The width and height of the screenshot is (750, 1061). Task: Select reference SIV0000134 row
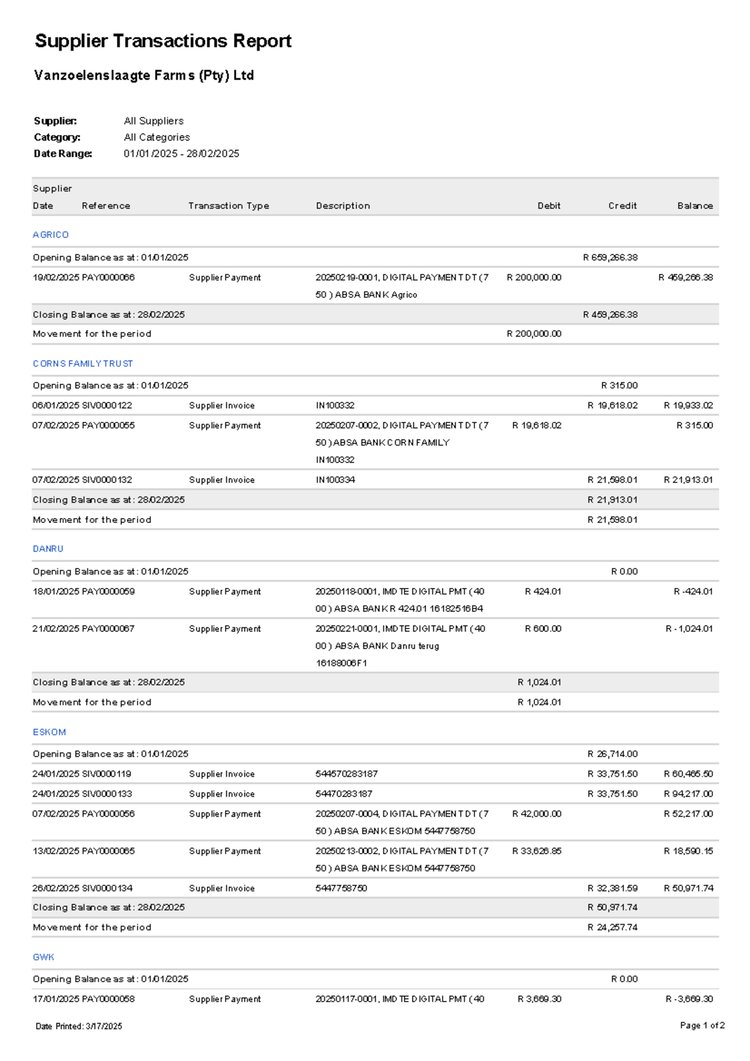[375, 889]
